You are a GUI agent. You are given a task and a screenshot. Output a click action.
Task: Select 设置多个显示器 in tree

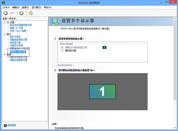click(18, 51)
